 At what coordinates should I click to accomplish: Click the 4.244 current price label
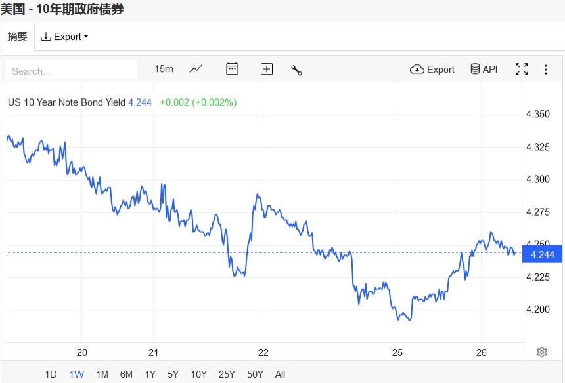[x=542, y=254]
